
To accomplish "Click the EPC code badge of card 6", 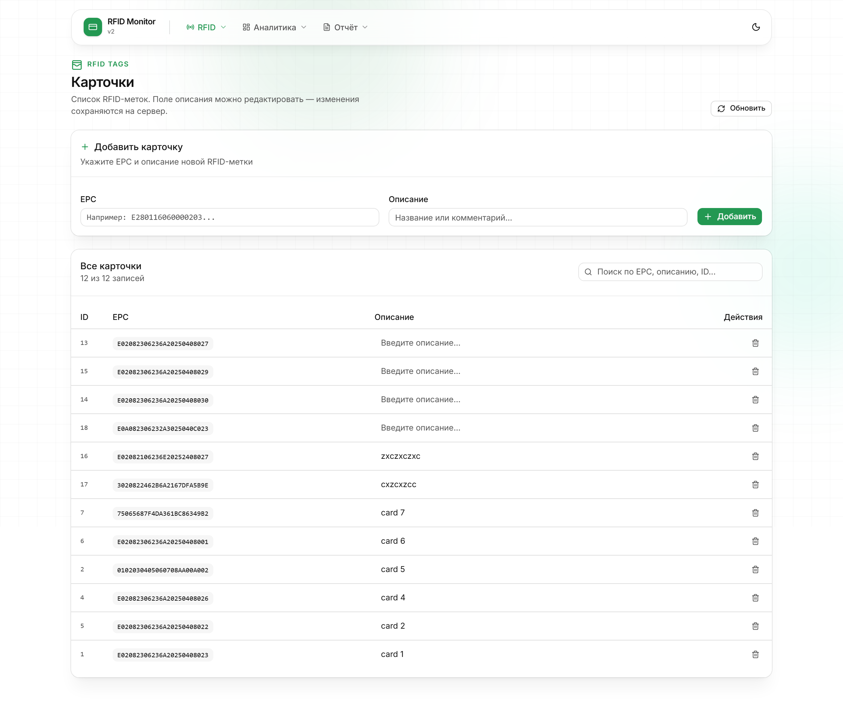I will 163,542.
